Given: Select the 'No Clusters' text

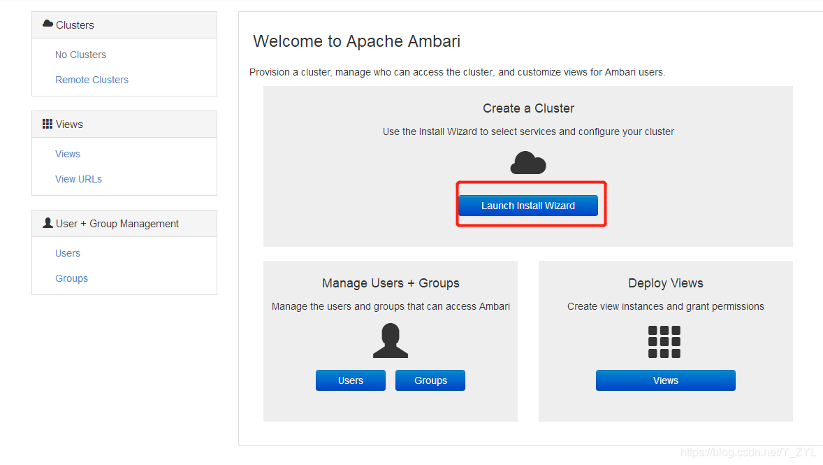Looking at the screenshot, I should coord(80,55).
